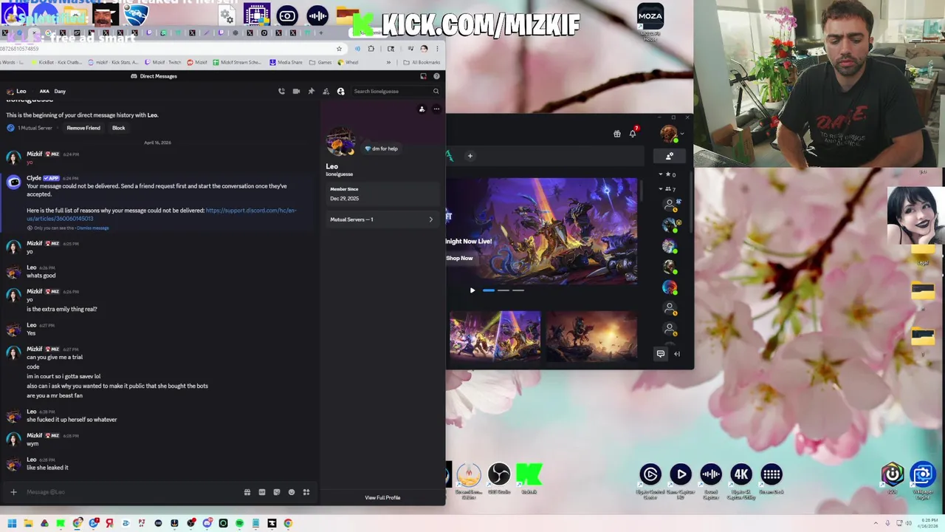Open a new Chrome tab plus button
The height and width of the screenshot is (532, 945).
(321, 33)
